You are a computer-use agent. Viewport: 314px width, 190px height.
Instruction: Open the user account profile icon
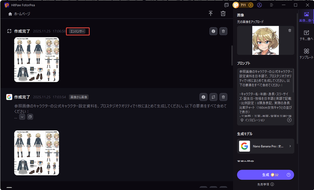coord(259,5)
